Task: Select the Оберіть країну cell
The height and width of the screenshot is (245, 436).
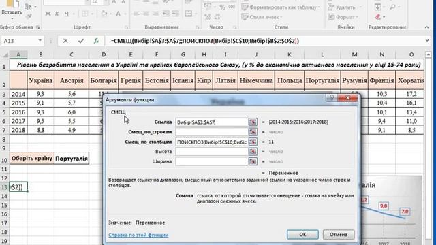Action: (x=32, y=159)
